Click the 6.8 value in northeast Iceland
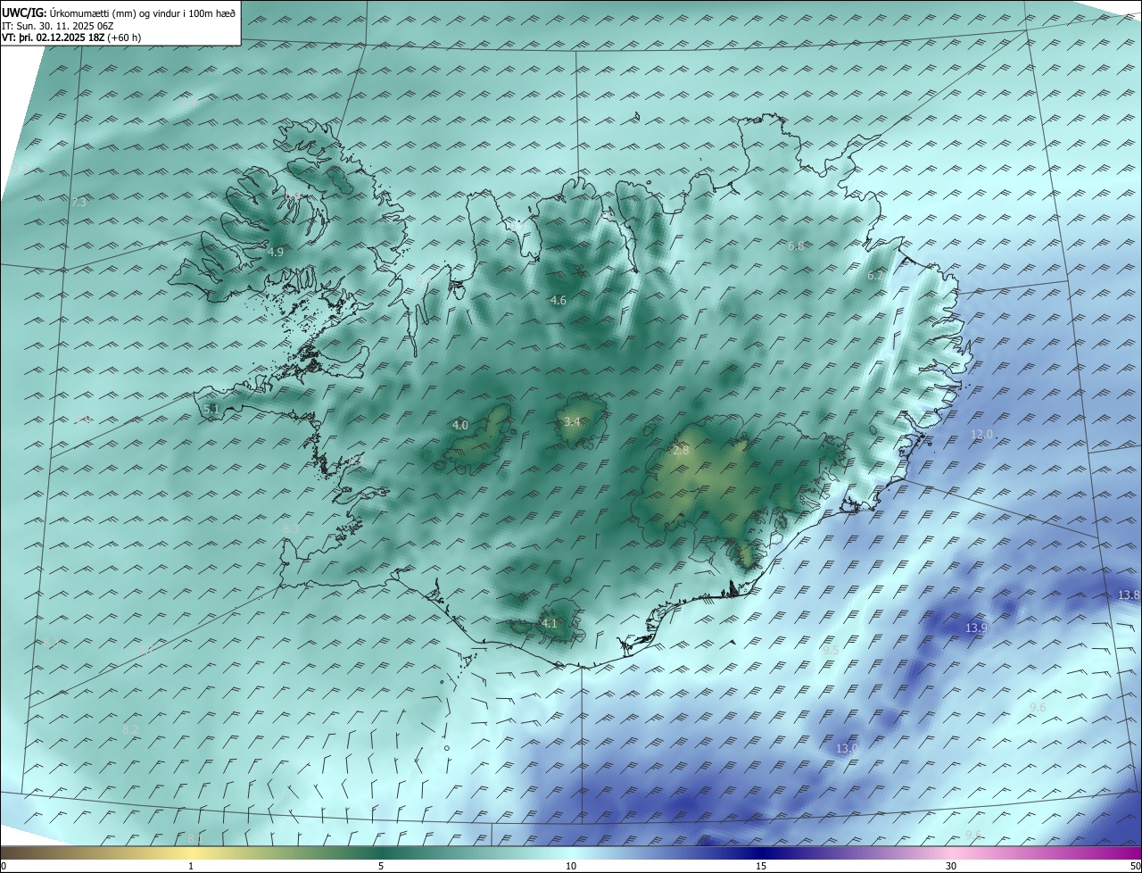The image size is (1142, 873). (x=797, y=245)
